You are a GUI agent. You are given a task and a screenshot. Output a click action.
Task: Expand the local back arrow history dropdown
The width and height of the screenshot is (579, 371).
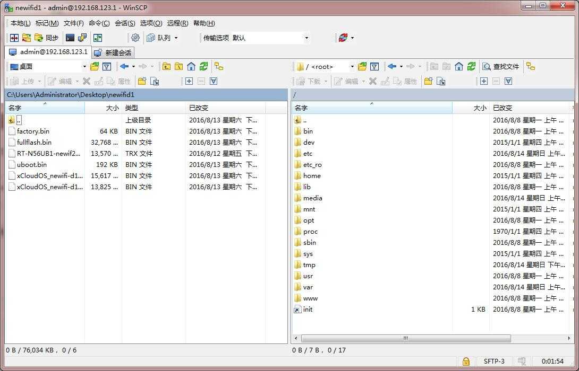[134, 67]
